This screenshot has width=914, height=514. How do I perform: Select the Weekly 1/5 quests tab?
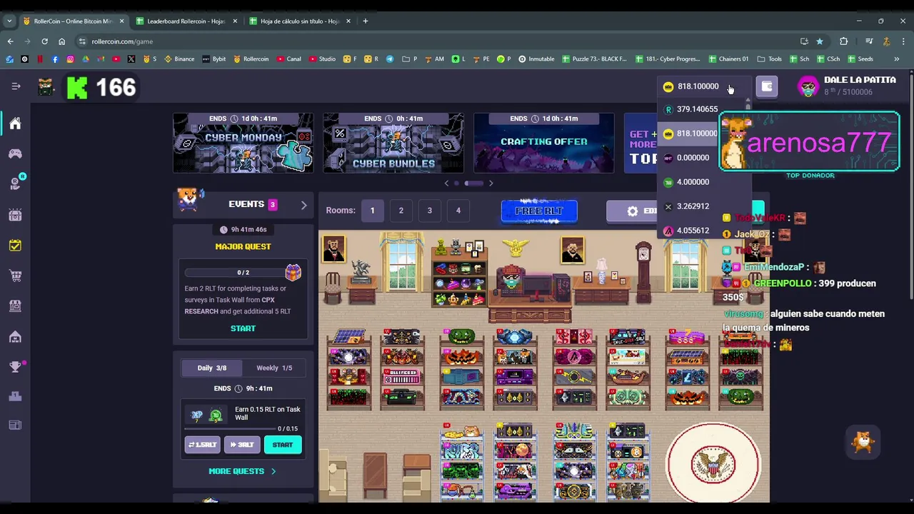[x=274, y=368]
